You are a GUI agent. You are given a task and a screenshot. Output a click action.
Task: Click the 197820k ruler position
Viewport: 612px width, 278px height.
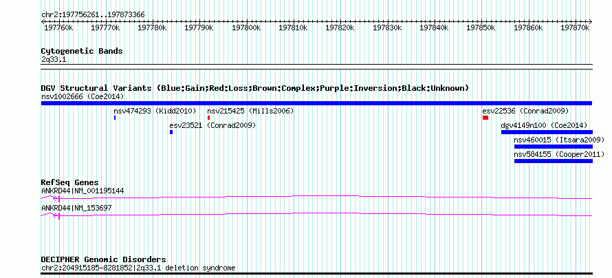click(340, 28)
